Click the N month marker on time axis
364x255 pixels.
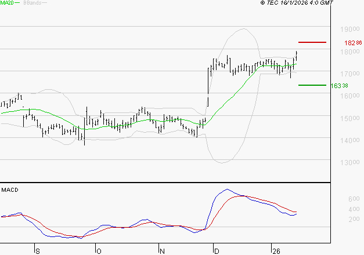click(162, 252)
